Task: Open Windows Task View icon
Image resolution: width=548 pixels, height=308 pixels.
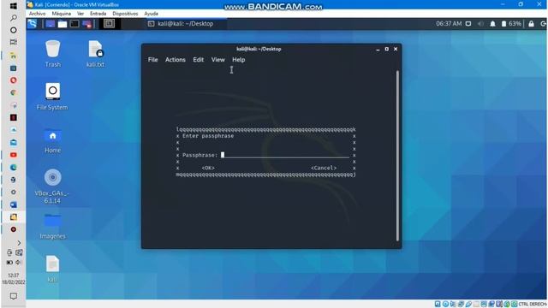Action: 14,42
